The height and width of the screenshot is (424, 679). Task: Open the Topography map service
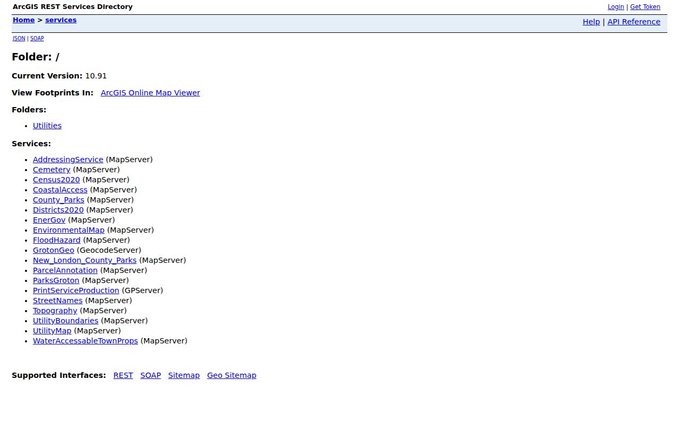click(55, 311)
